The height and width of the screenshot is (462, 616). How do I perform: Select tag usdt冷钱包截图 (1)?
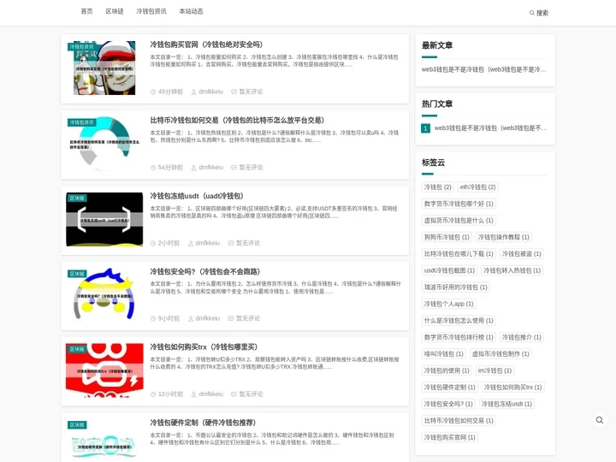[x=449, y=270]
